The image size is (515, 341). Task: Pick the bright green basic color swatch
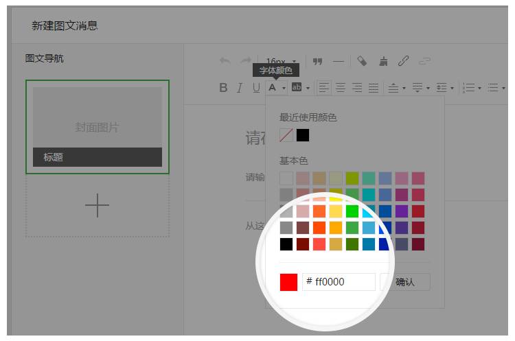pyautogui.click(x=352, y=211)
